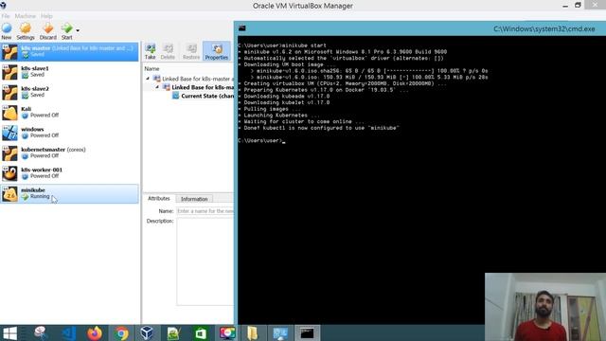Collapse the top Linked Base snapshot node

click(148, 79)
